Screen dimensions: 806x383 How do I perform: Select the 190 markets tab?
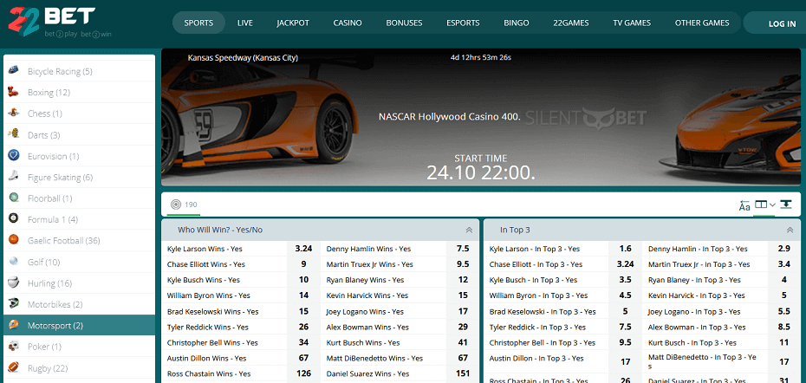pyautogui.click(x=184, y=204)
